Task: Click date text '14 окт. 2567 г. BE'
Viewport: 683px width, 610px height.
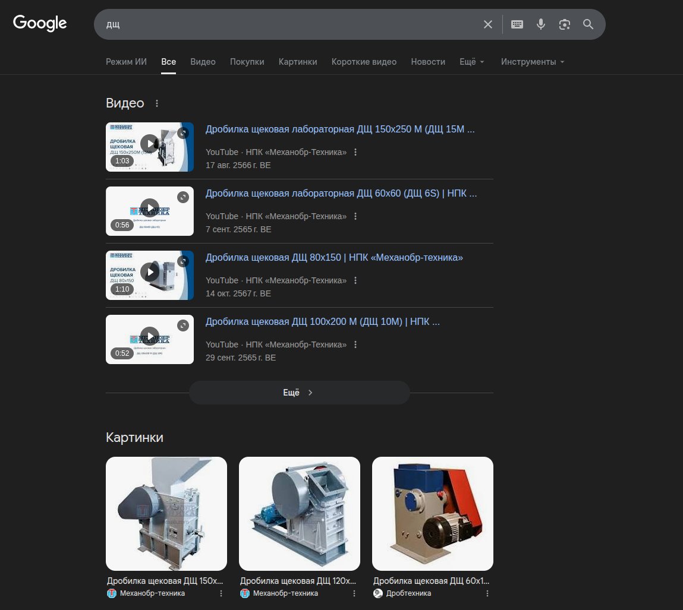Action: pos(238,293)
